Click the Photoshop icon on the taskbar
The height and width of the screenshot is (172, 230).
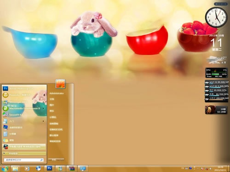tap(49, 168)
